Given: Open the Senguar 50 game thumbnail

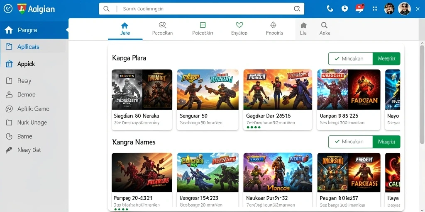Looking at the screenshot, I should coord(208,89).
